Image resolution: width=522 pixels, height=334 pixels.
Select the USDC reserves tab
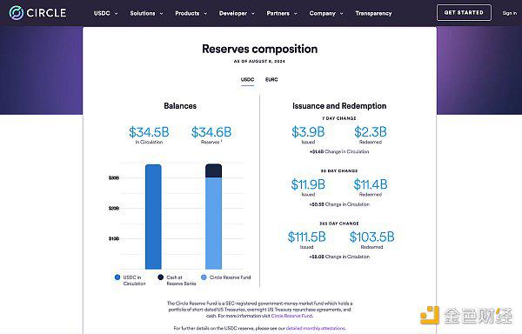point(247,80)
